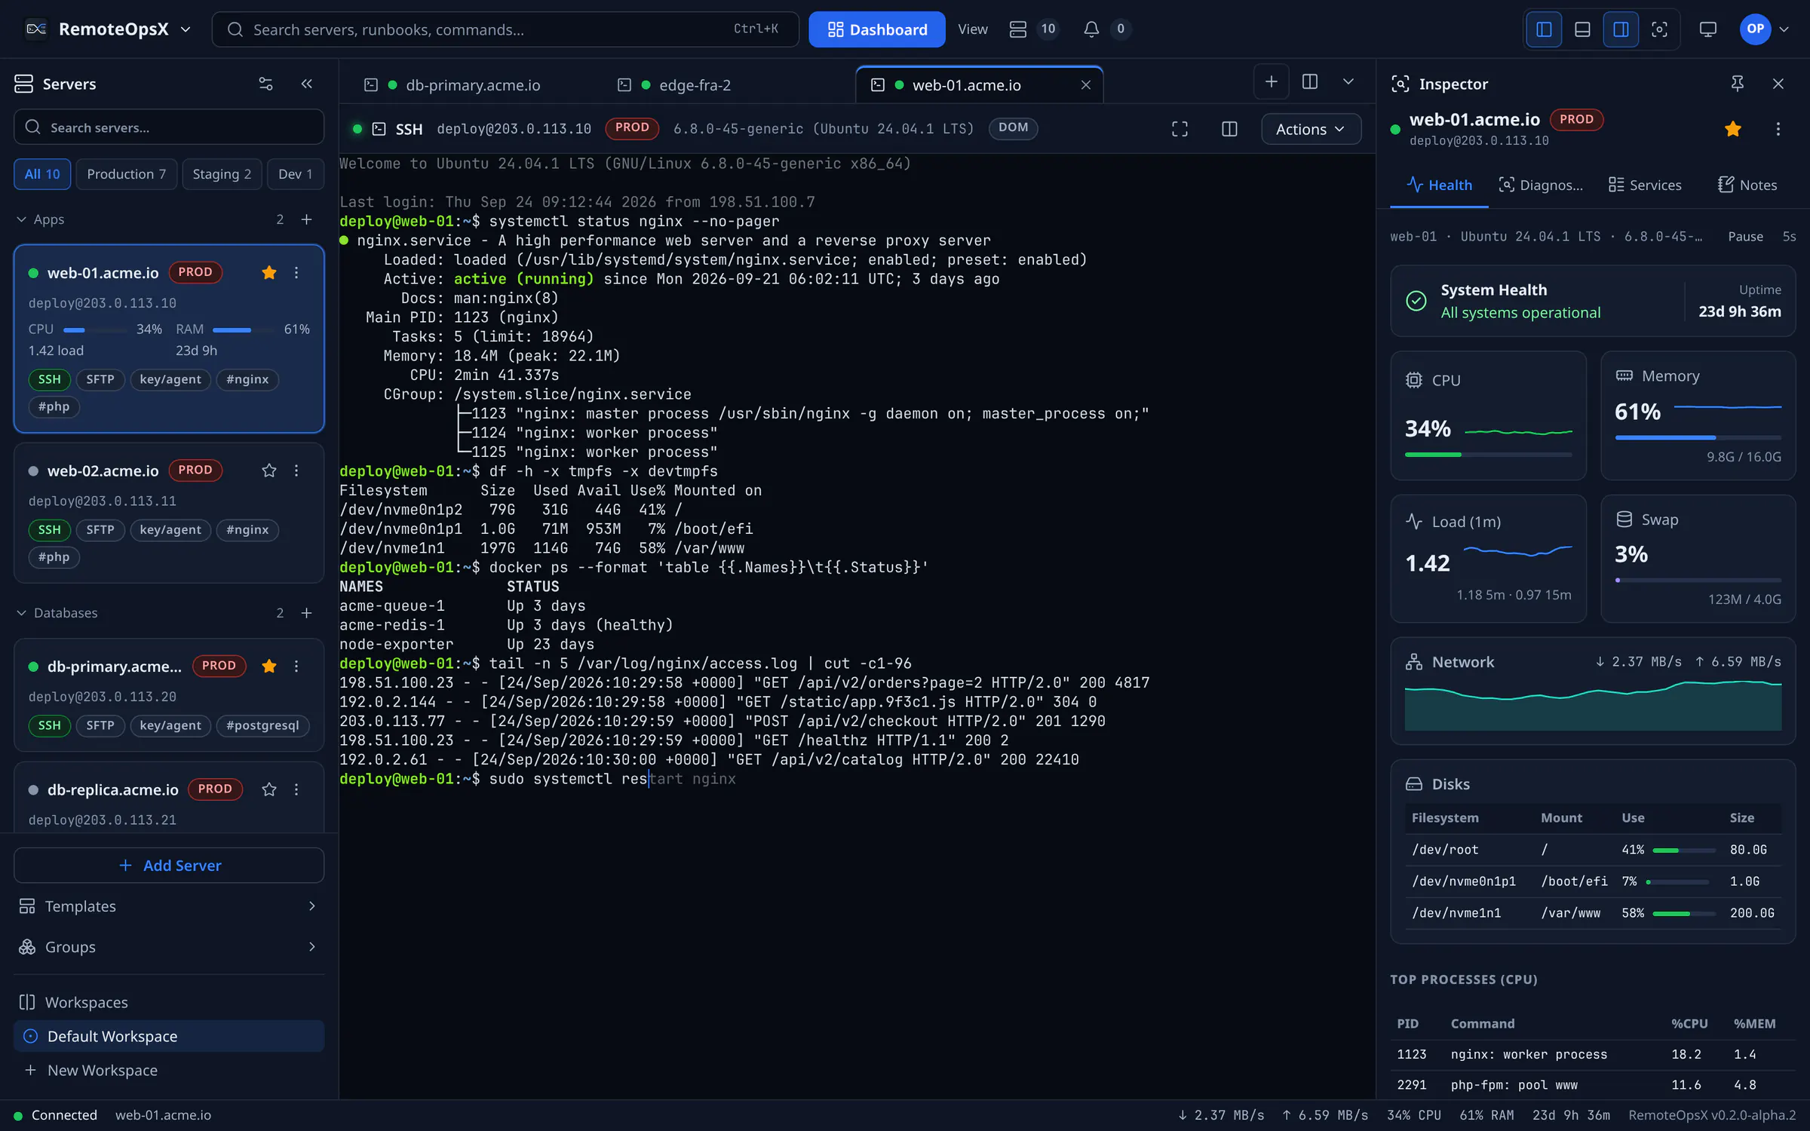Toggle the right Inspector panel layout icon

1621,29
